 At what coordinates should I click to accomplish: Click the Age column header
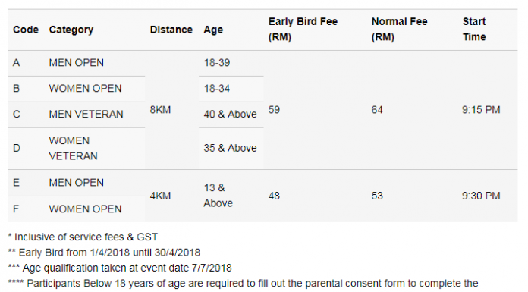[x=213, y=30]
